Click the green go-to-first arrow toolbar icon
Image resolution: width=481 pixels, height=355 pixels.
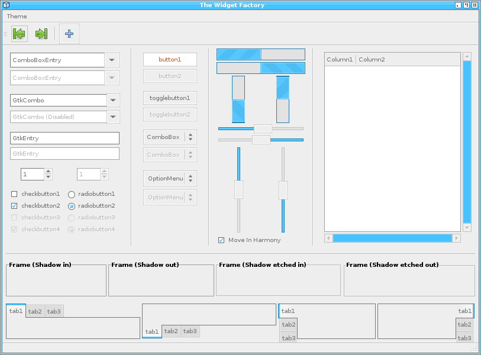tap(20, 34)
